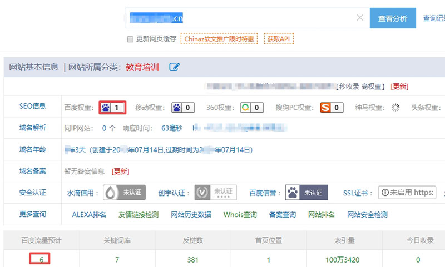This screenshot has height=267, width=445.
Task: Click the 移动权重 Baidu paw badge
Action: (x=183, y=108)
